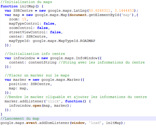Click the 'var infowindow' declaration

(x=20, y=58)
